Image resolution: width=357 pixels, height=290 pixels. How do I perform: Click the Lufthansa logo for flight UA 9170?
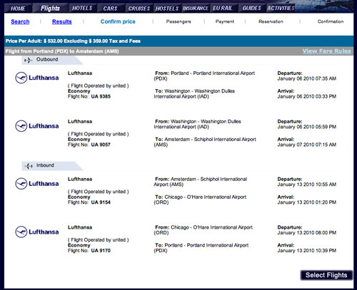pyautogui.click(x=37, y=232)
